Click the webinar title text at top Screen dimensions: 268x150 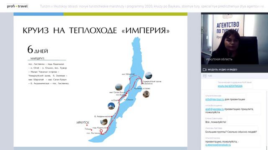pyautogui.click(x=153, y=7)
